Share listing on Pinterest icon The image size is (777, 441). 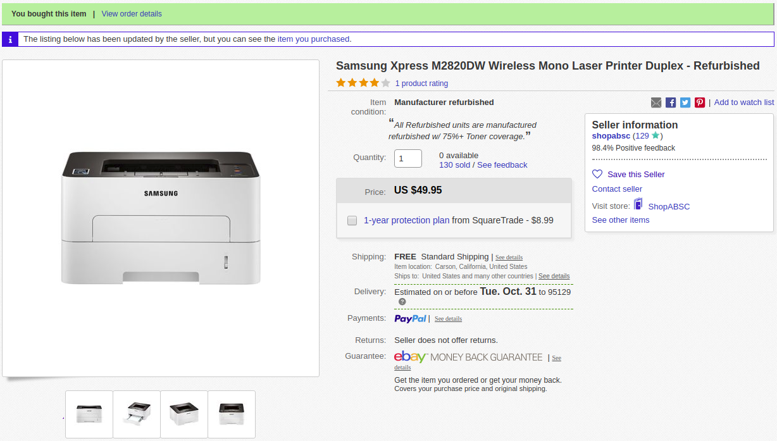[700, 102]
